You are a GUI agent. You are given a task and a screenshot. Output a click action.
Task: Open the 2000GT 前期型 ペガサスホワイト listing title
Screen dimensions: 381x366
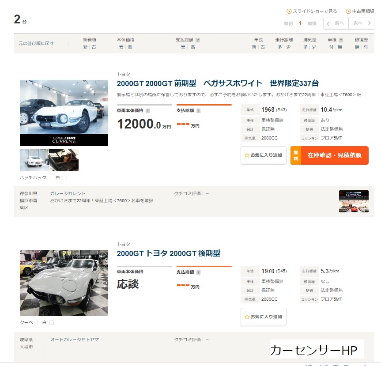tap(218, 83)
